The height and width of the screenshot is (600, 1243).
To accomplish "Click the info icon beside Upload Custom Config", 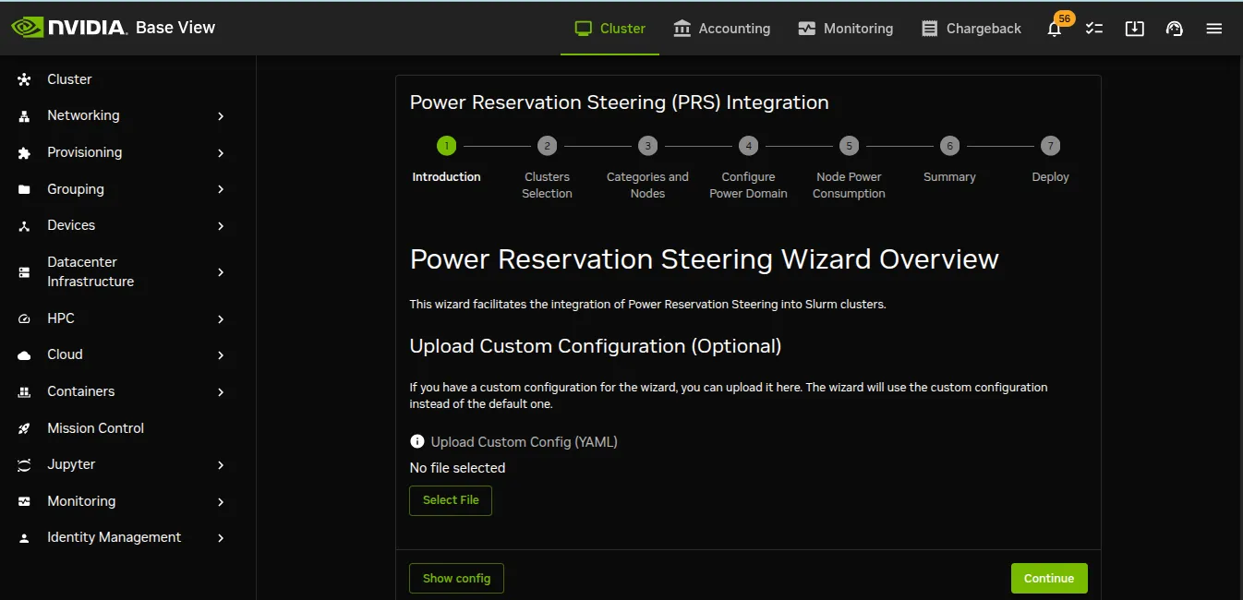I will (x=417, y=442).
